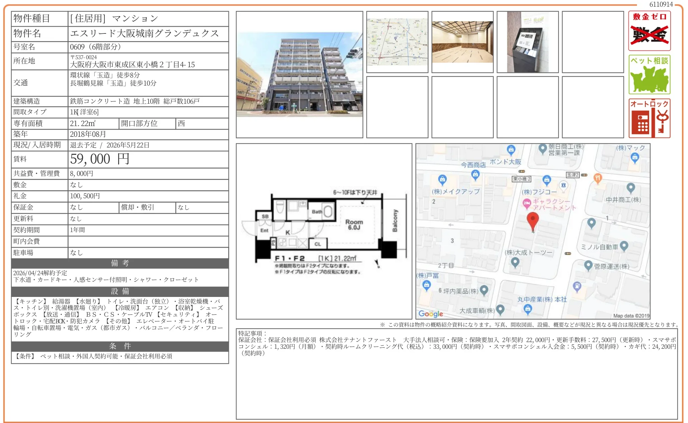This screenshot has height=423, width=688.
Task: Click the ギャラクシーアパートメント hotel marker
Action: coord(527,203)
